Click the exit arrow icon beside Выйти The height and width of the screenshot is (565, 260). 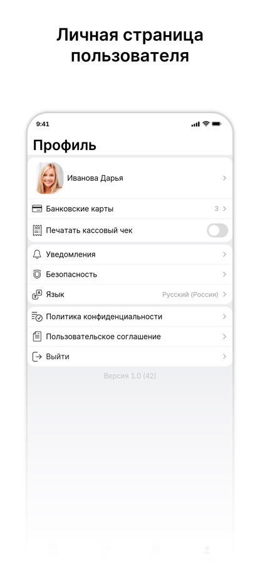(x=37, y=357)
